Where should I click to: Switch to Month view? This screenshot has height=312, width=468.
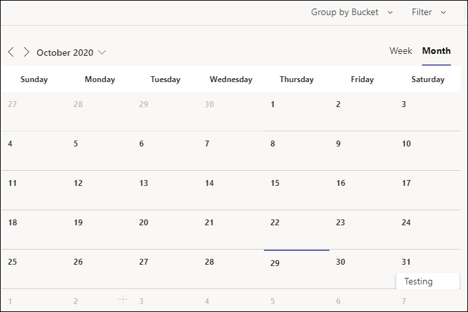(436, 51)
